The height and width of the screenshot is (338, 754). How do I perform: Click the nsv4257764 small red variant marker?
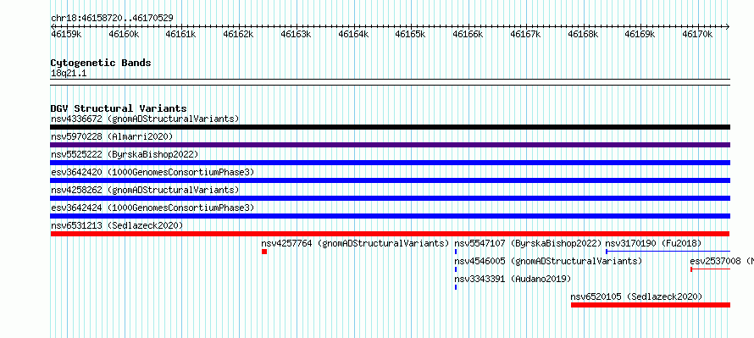coord(264,252)
